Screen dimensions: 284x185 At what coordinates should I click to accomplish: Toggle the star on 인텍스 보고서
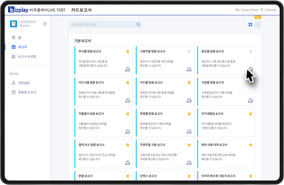pyautogui.click(x=189, y=176)
